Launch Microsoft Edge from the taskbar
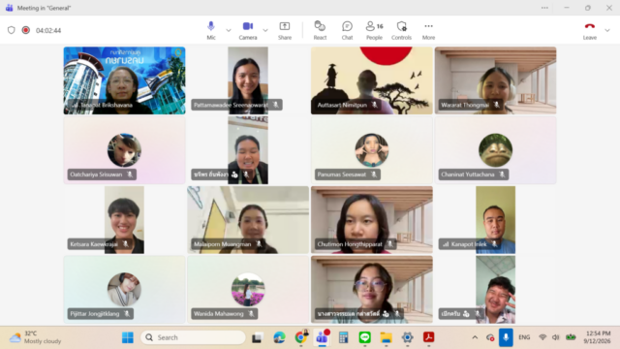The width and height of the screenshot is (620, 349). (279, 337)
